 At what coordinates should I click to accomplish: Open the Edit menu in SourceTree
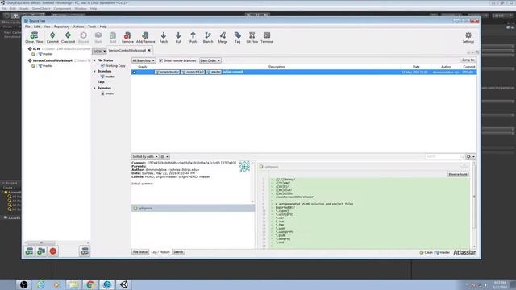pos(36,27)
